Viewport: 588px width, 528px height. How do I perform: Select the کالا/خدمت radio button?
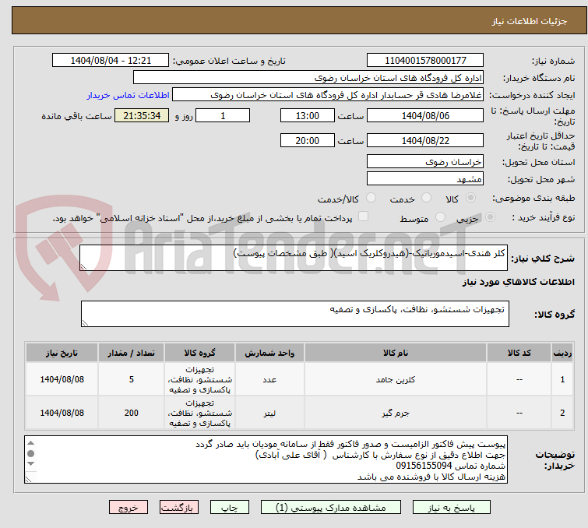coord(371,198)
